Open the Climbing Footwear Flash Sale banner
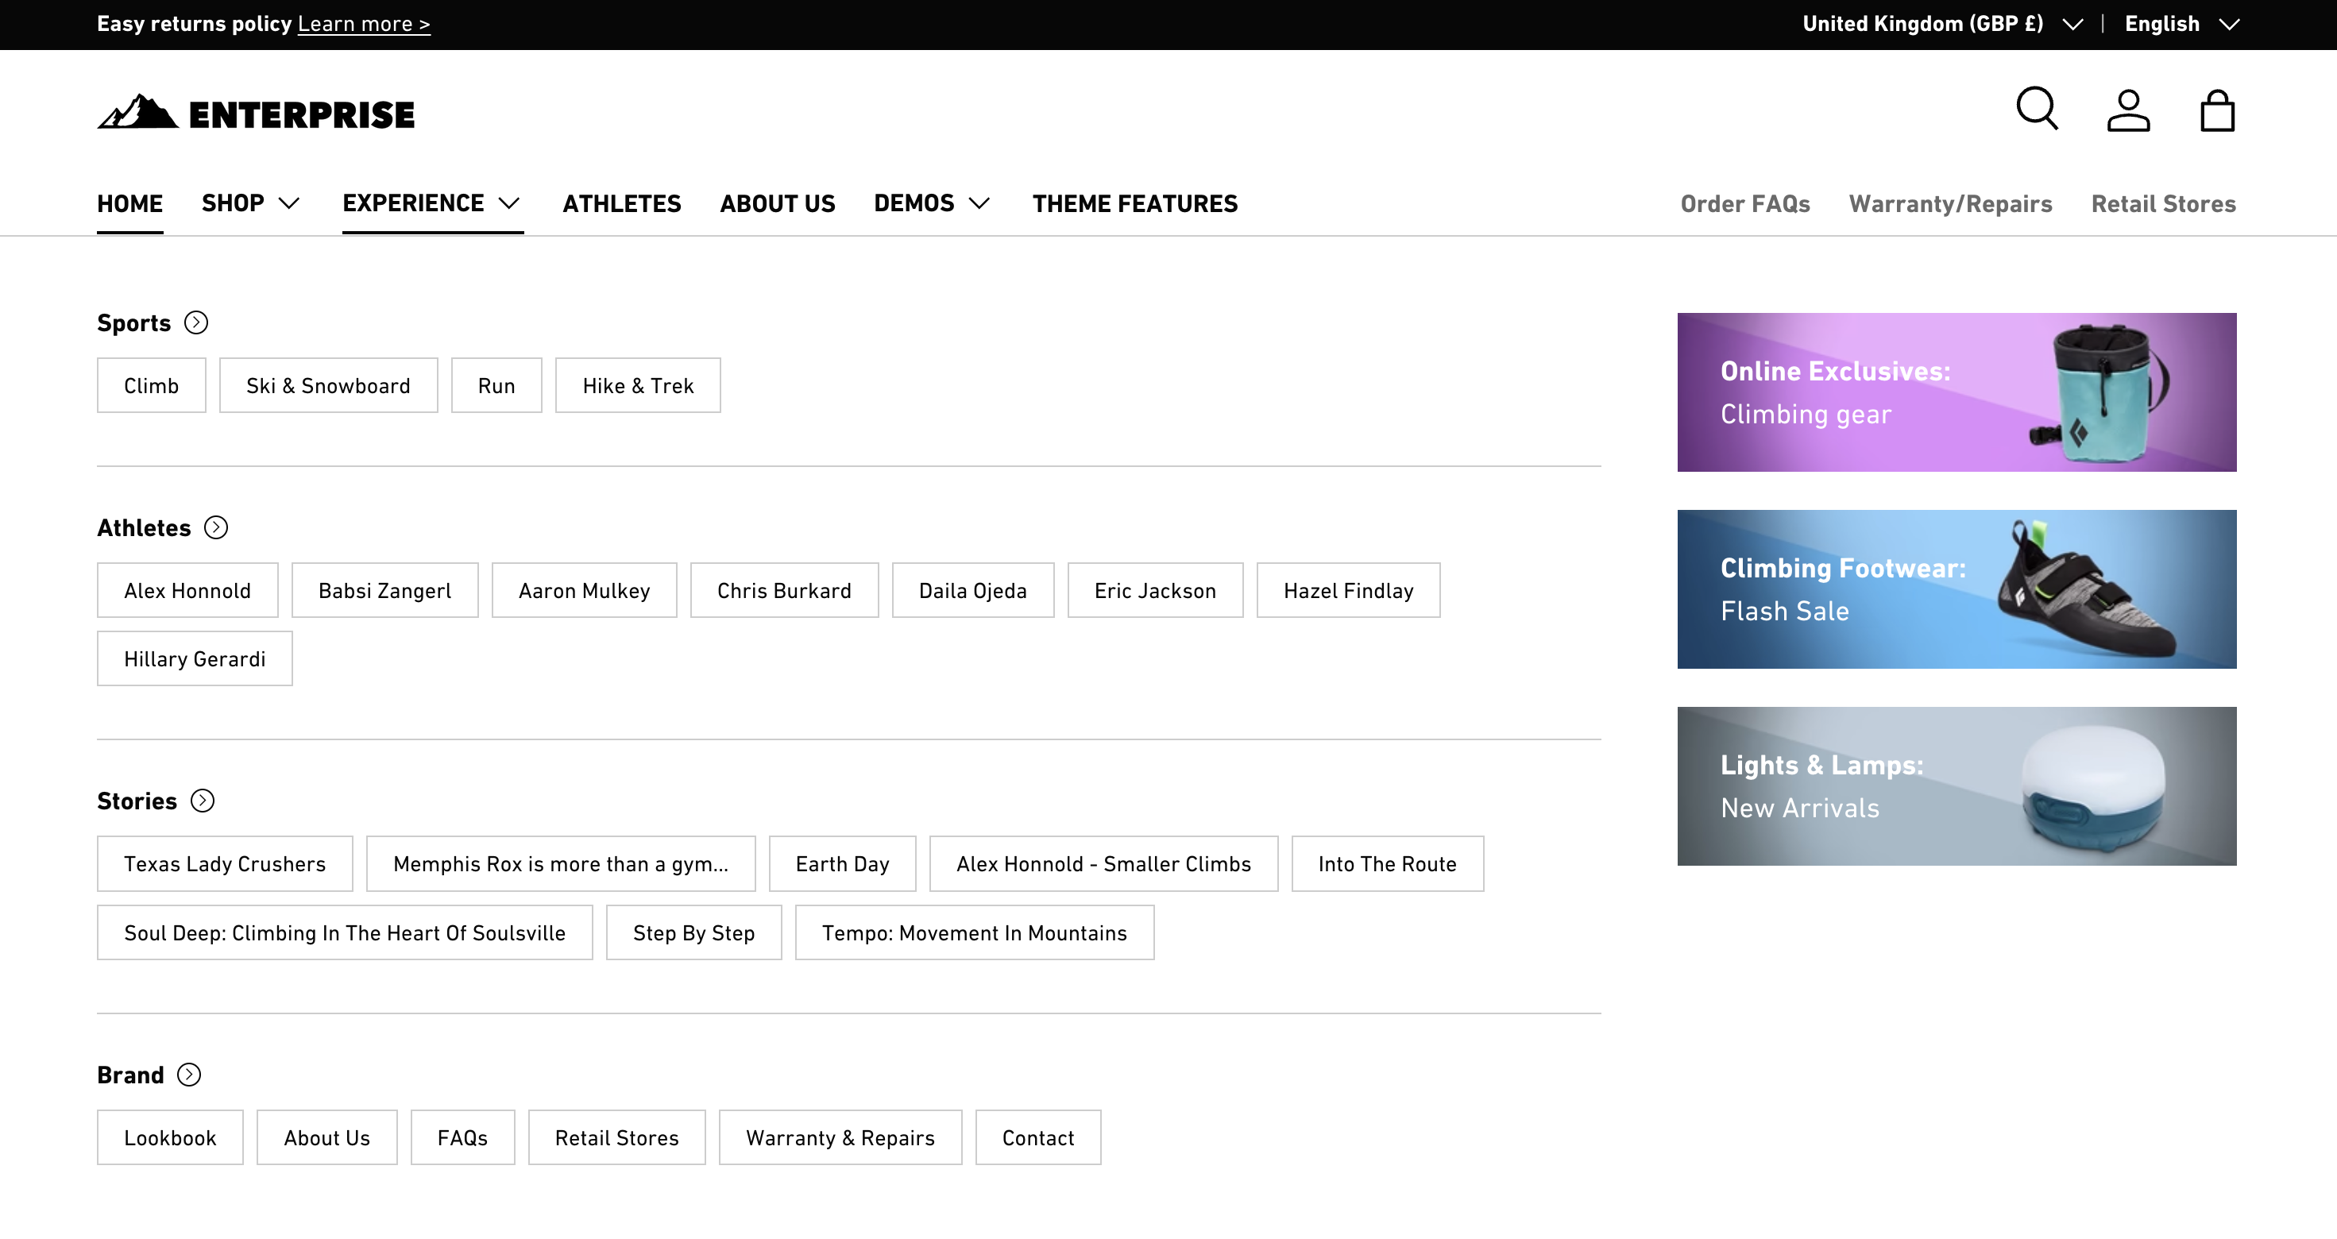 click(x=1956, y=589)
